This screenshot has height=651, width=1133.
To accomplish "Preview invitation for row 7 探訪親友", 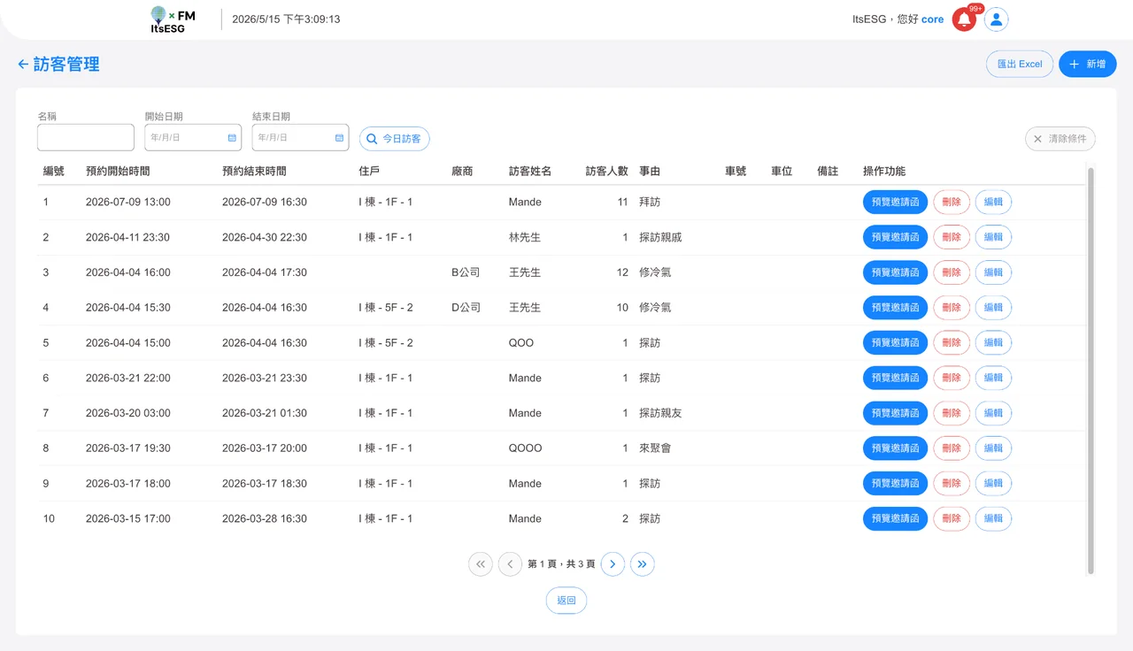I will tap(895, 413).
